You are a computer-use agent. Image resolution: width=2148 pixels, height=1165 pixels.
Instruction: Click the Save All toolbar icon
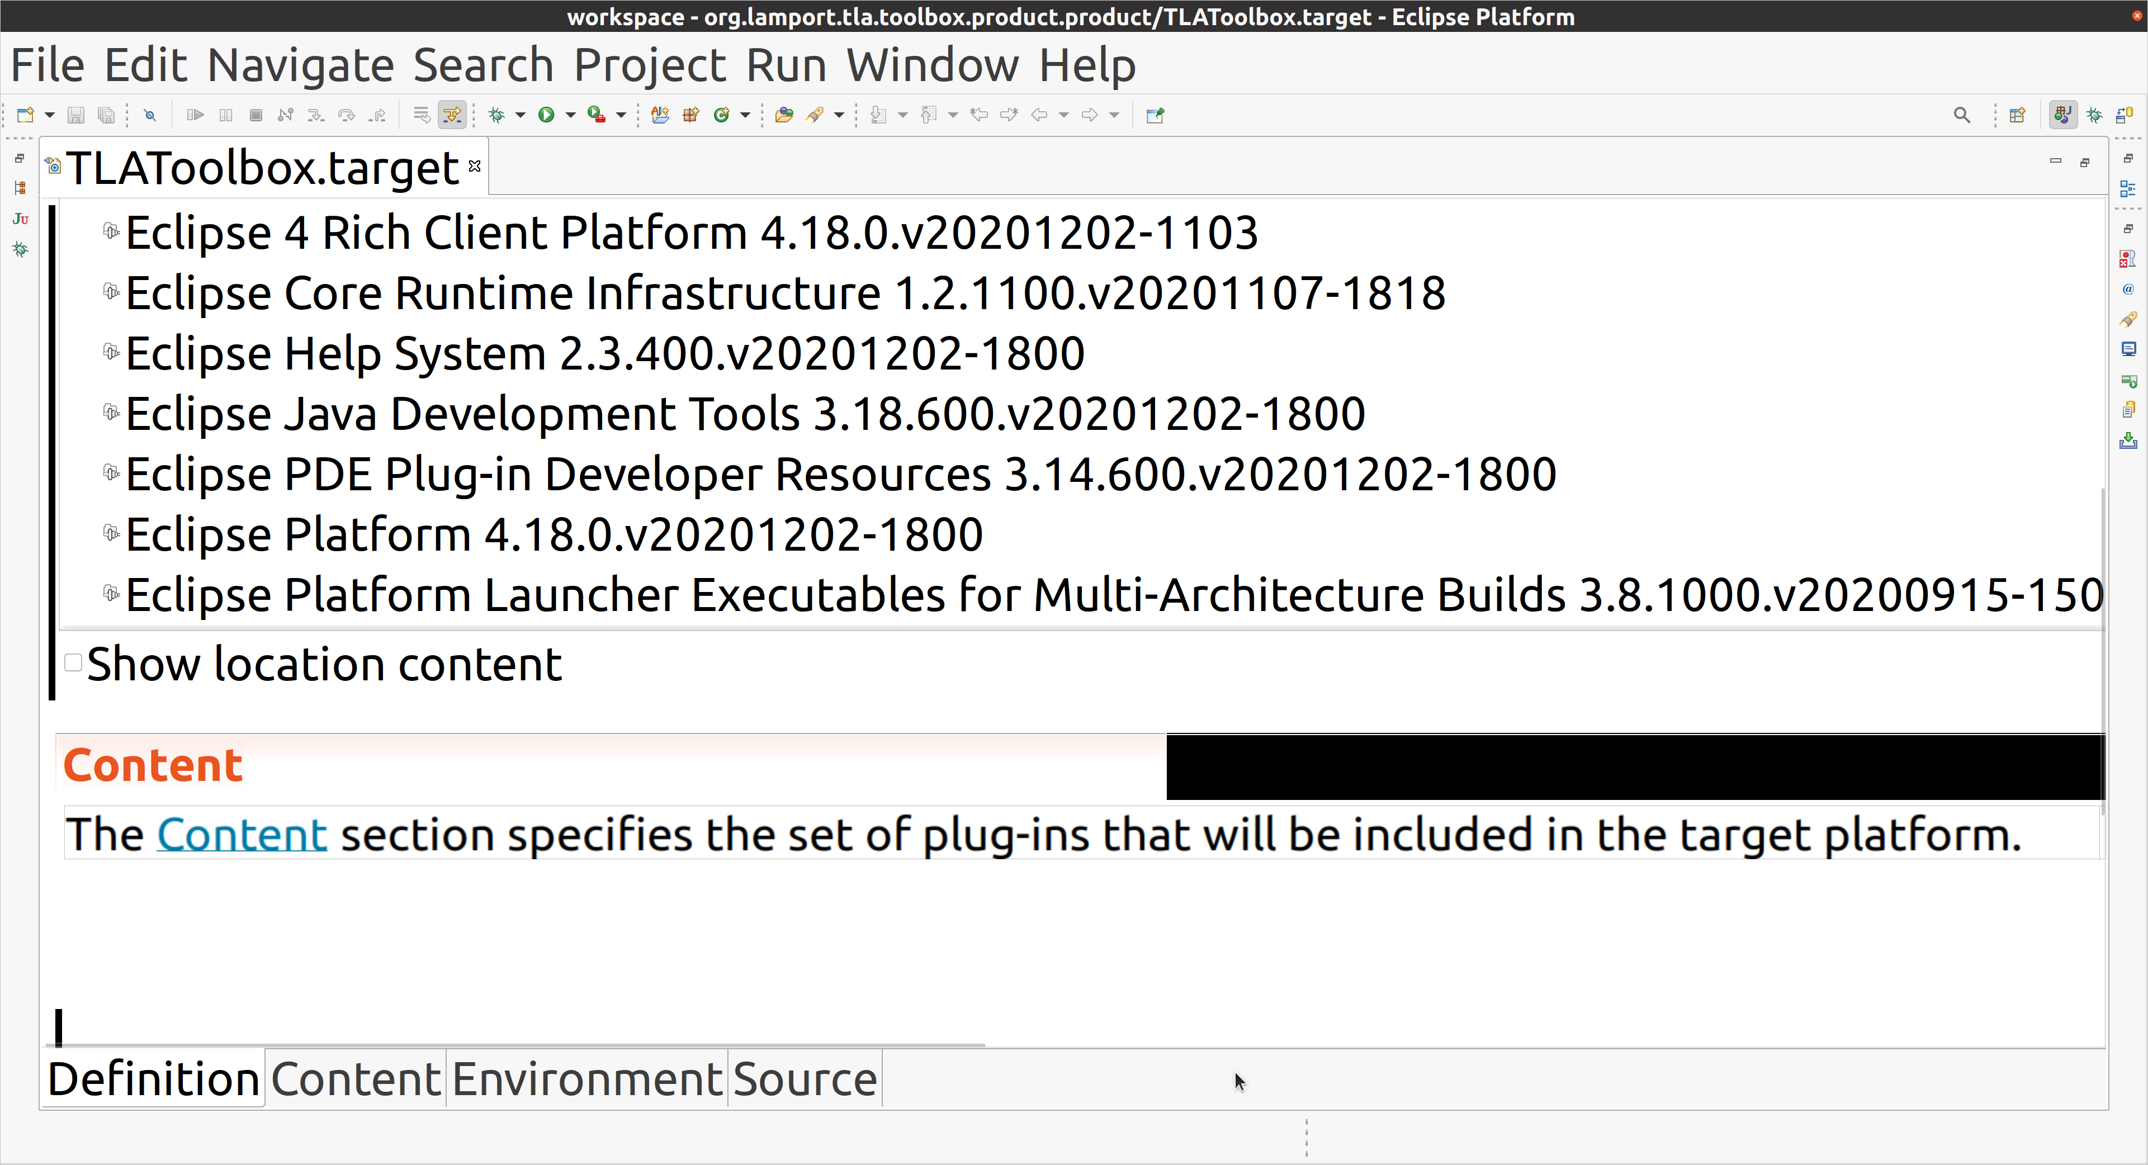[x=107, y=115]
